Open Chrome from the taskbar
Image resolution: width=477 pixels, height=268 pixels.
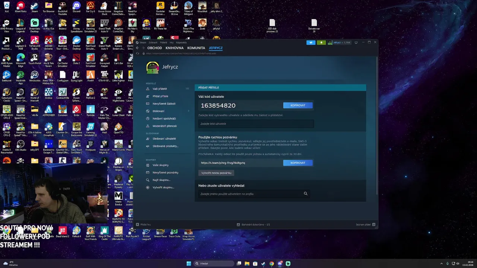coord(271,264)
